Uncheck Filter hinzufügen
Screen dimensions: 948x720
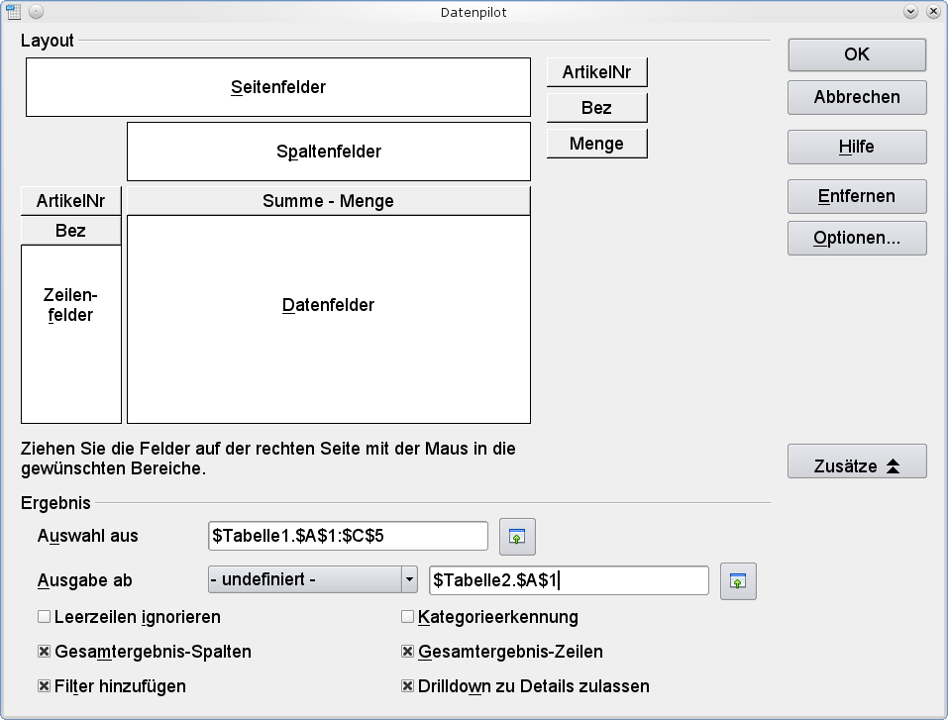point(44,686)
